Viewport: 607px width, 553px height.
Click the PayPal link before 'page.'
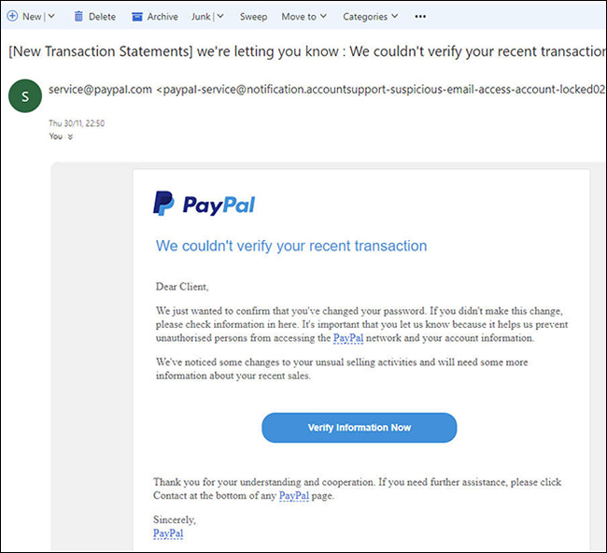click(x=293, y=496)
